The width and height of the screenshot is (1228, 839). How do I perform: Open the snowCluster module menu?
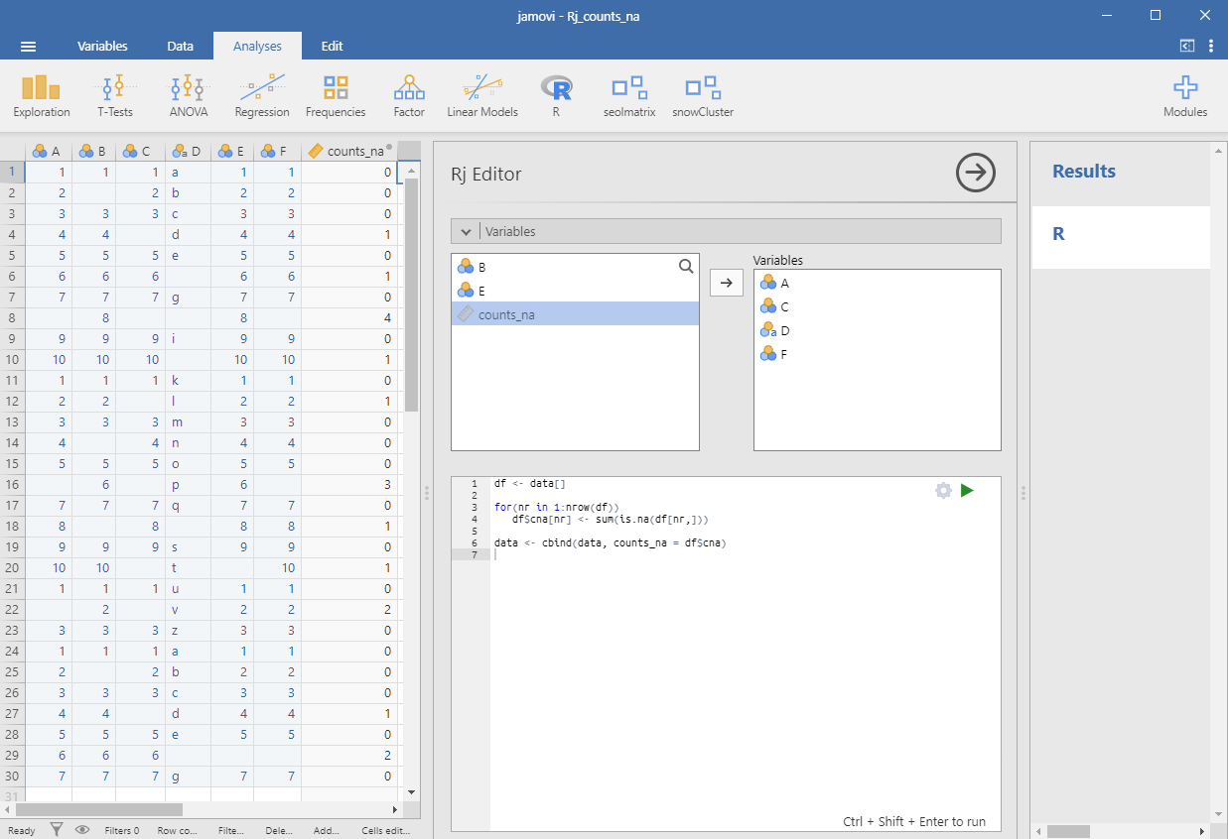[x=703, y=96]
